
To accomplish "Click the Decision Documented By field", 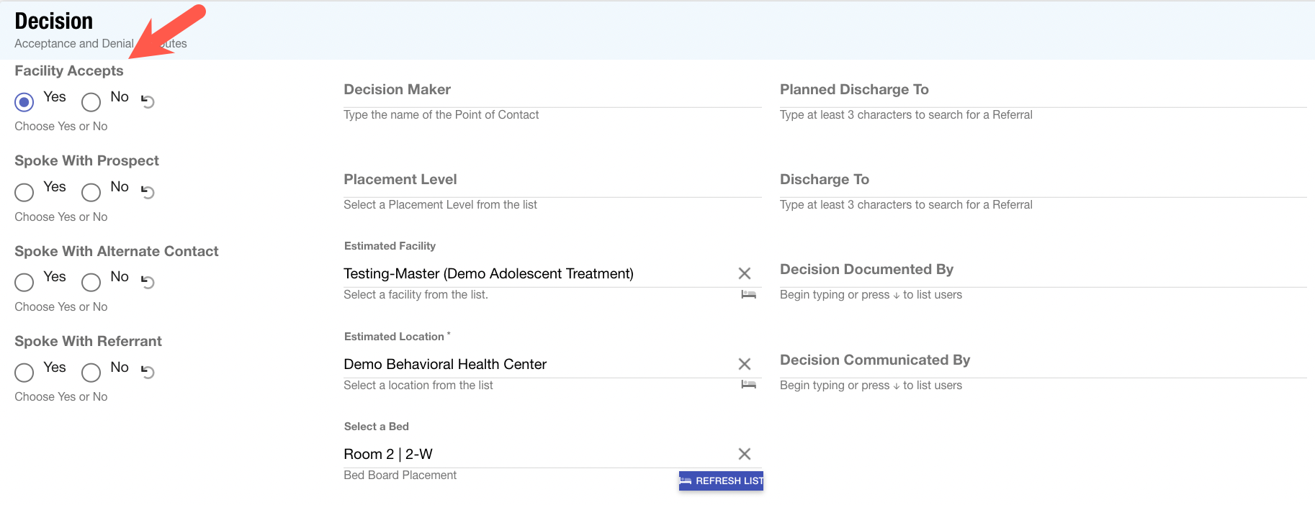I will point(1042,276).
